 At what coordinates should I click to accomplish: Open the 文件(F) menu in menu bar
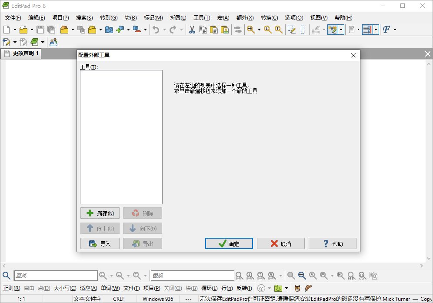click(13, 18)
